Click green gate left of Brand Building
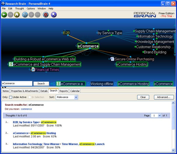Viewport: 177px width, 154px height. pyautogui.click(x=143, y=52)
